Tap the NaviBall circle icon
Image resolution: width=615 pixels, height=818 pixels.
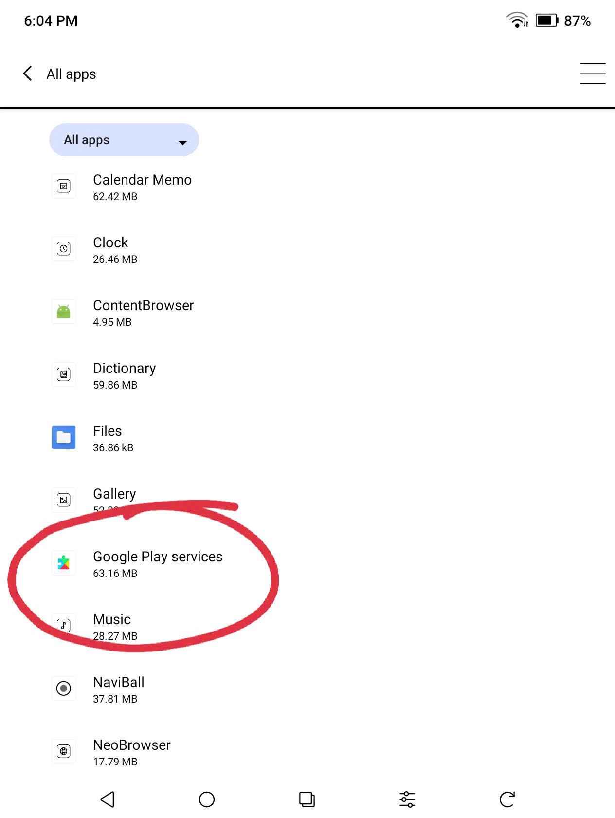click(64, 688)
